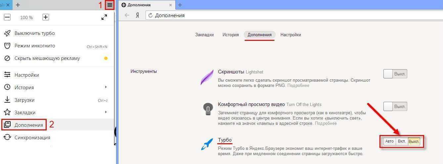Click the Yandex 'Я' home icon
This screenshot has height=164, width=443.
[137, 15]
